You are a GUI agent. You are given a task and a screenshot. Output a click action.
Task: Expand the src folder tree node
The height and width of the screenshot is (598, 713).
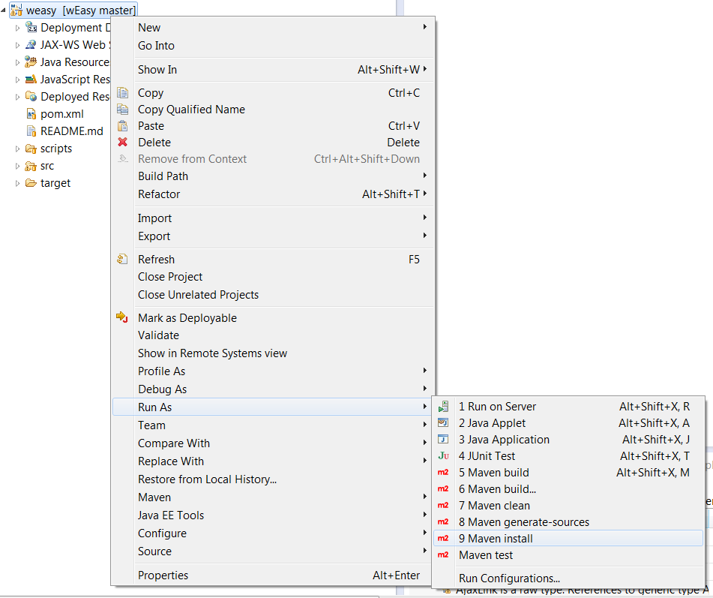click(x=18, y=166)
